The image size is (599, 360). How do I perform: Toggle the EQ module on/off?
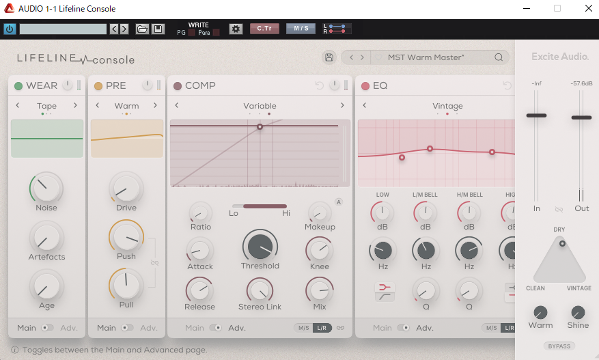[365, 86]
